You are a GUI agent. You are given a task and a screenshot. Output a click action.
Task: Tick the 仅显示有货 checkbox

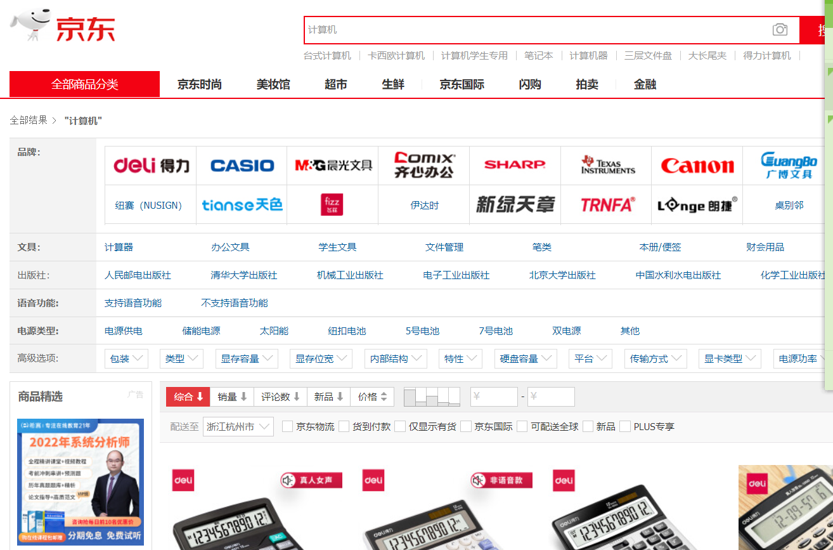pos(400,426)
